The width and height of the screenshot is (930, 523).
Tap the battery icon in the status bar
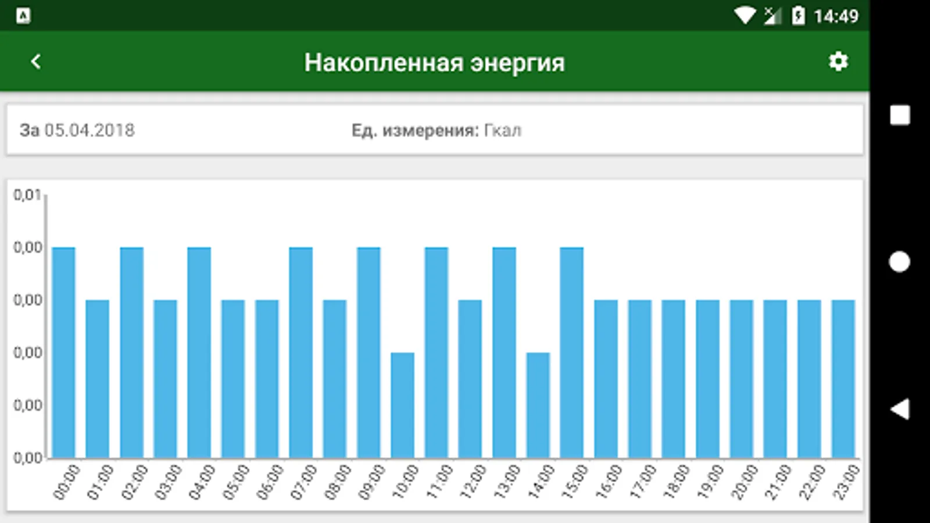coord(799,16)
